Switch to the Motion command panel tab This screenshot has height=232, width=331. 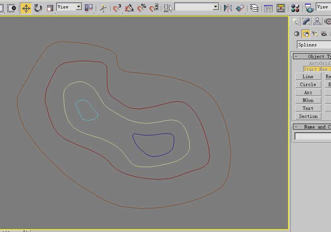point(327,22)
